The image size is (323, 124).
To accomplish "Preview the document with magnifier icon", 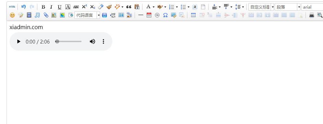I will (320, 15).
